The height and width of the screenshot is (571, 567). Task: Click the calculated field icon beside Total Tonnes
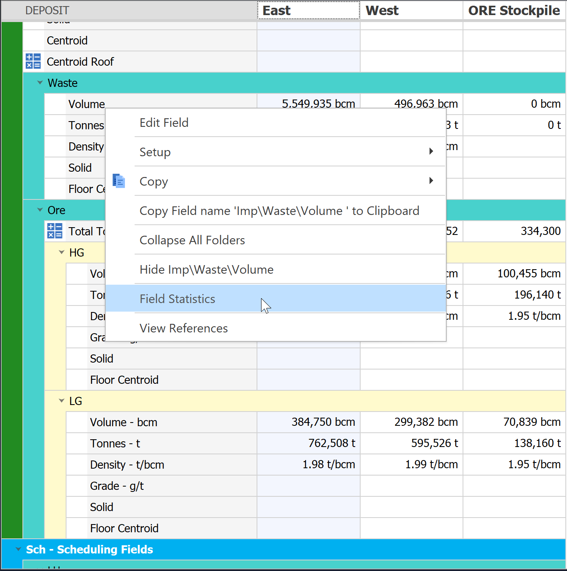click(55, 231)
